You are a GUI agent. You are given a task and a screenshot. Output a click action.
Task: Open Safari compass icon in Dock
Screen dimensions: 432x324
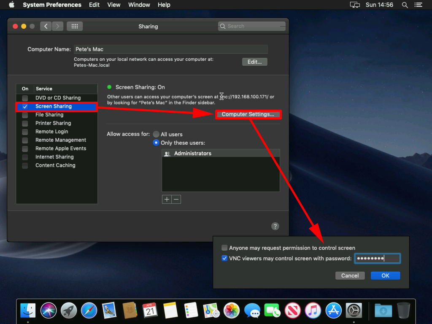click(x=89, y=310)
